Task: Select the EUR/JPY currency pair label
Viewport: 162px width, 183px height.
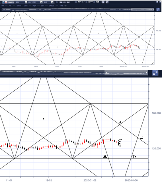Action: tap(11, 2)
